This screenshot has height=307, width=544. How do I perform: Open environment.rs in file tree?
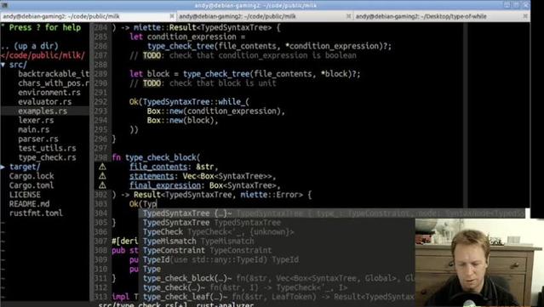pos(49,93)
